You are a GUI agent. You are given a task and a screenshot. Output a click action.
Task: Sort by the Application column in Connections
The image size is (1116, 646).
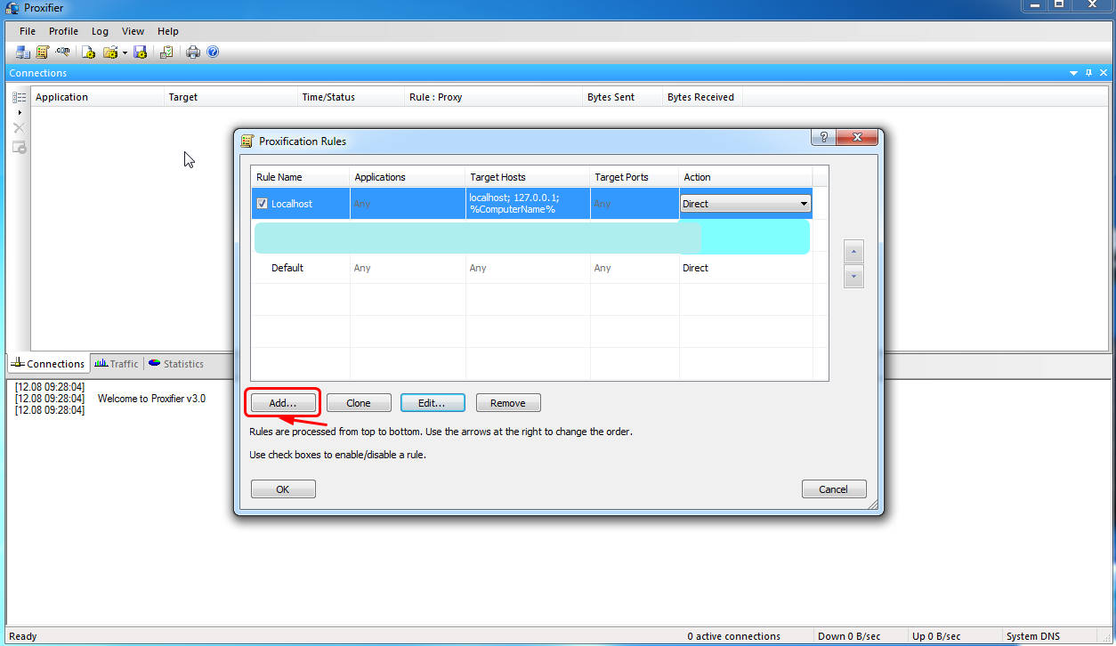(x=98, y=97)
